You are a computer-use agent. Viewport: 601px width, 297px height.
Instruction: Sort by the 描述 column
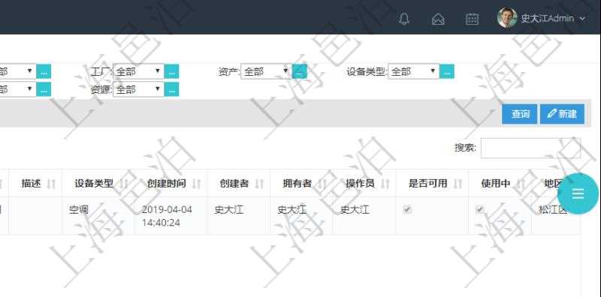click(x=35, y=183)
